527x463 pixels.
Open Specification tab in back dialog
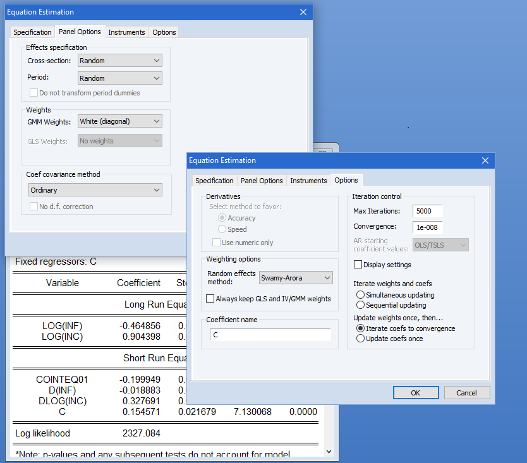[32, 32]
